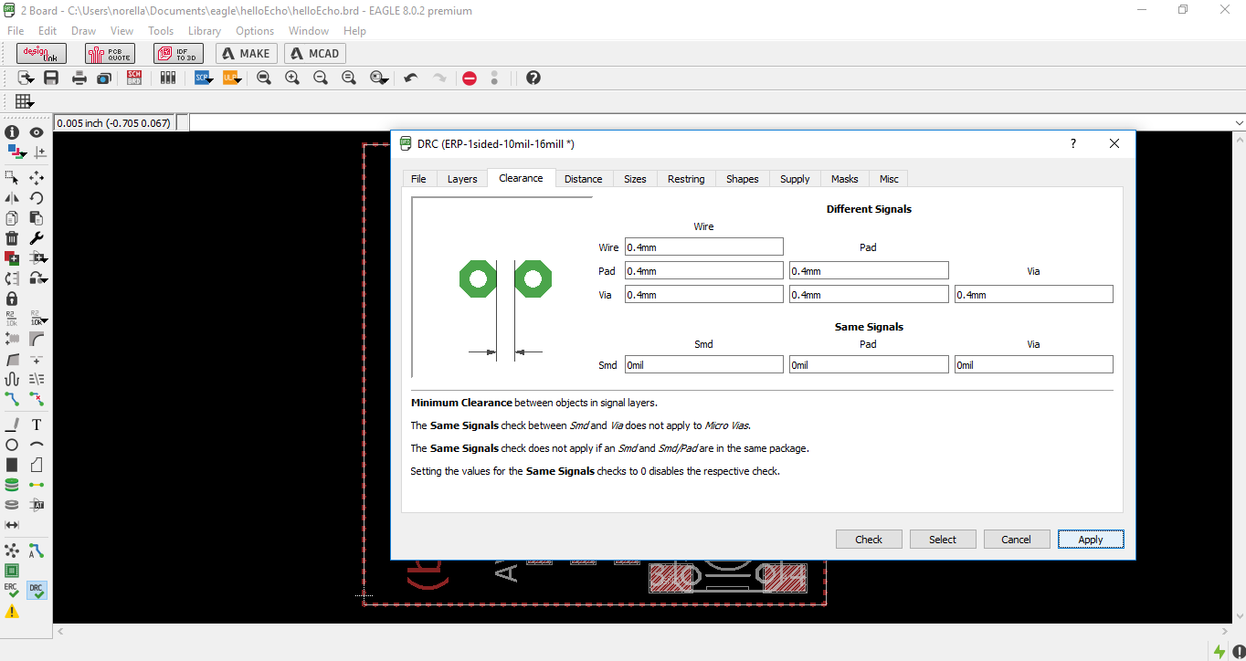
Task: Select the Arc drawing tool
Action: [x=37, y=445]
